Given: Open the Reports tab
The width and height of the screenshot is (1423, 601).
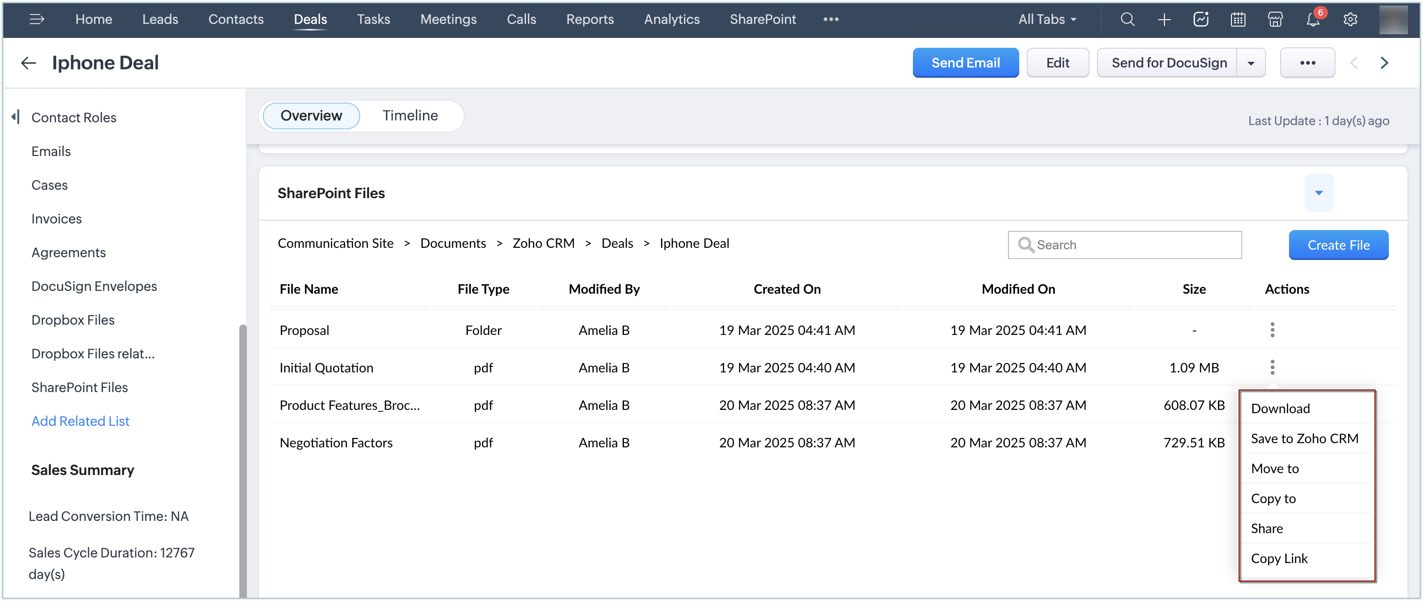Looking at the screenshot, I should tap(589, 19).
